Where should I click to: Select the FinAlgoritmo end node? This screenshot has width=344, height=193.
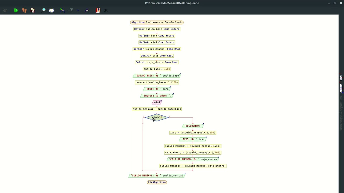[x=157, y=182]
